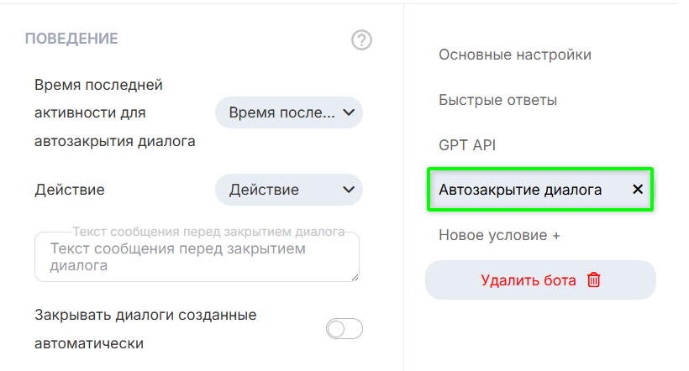
Task: Click the resize handle of the message textarea
Action: pos(355,277)
